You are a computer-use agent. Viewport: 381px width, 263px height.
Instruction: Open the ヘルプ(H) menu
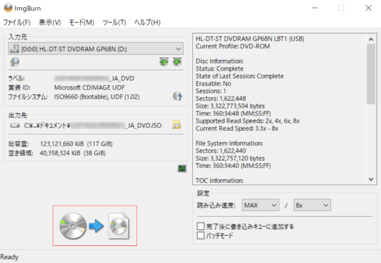[147, 23]
